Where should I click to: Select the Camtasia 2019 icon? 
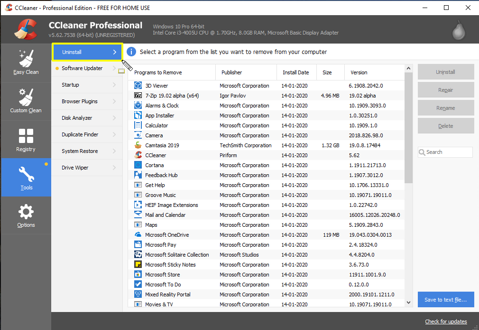[x=137, y=145]
